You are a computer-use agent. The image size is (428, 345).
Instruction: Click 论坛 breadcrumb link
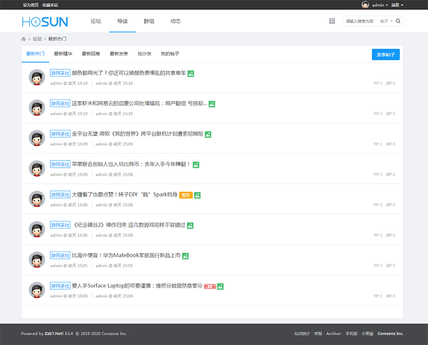coord(37,39)
